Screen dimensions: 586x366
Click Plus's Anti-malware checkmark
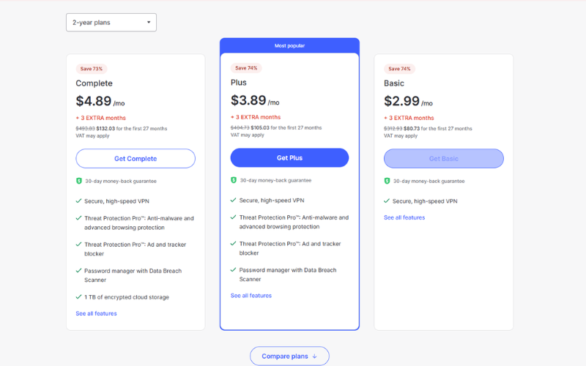[233, 217]
